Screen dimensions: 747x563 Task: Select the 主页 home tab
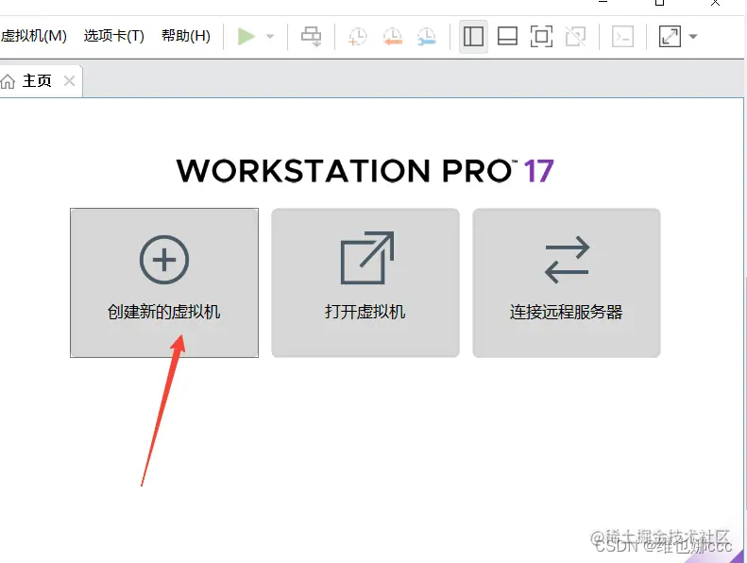[x=37, y=80]
